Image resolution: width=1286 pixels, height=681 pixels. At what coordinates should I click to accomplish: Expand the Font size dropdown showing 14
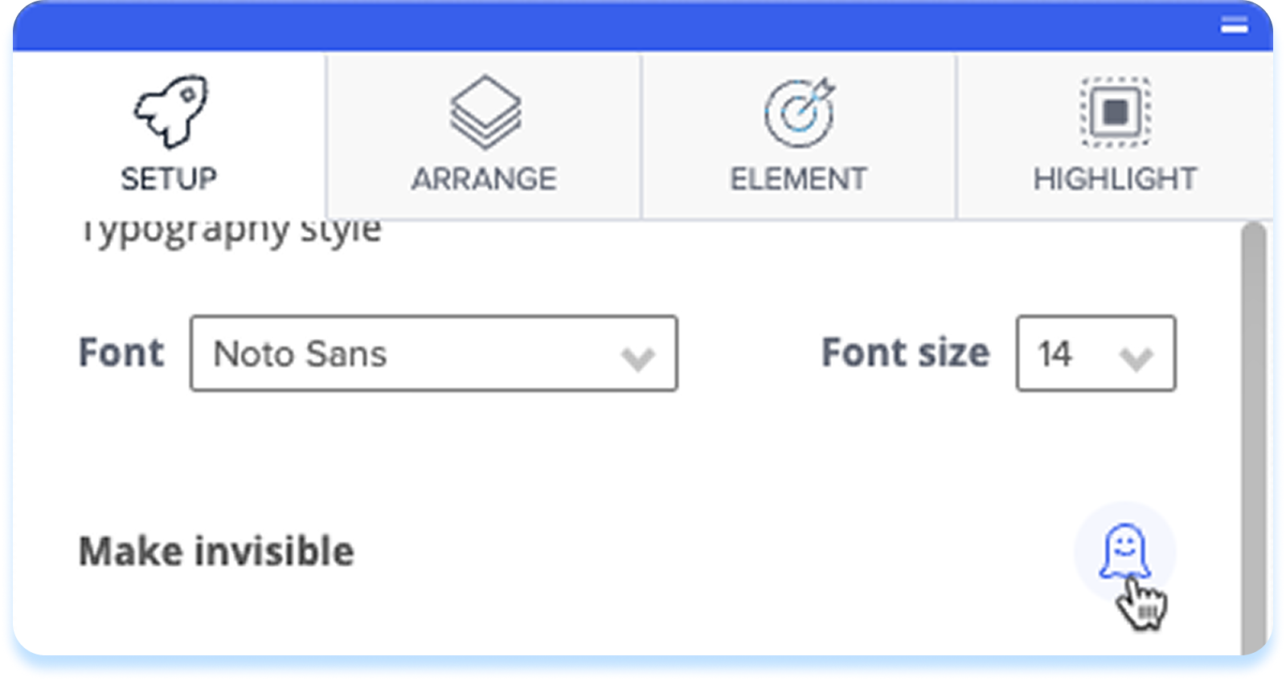pyautogui.click(x=1095, y=353)
